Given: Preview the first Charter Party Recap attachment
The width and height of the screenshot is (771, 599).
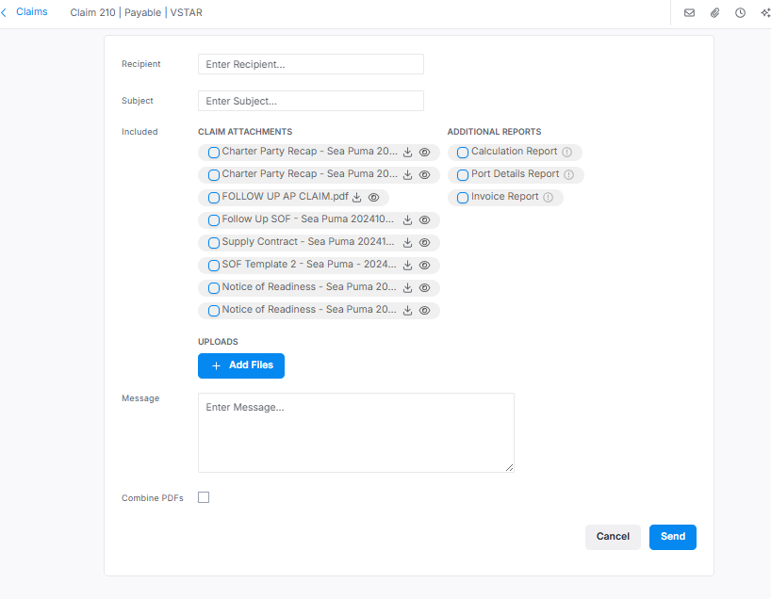Looking at the screenshot, I should tap(424, 152).
